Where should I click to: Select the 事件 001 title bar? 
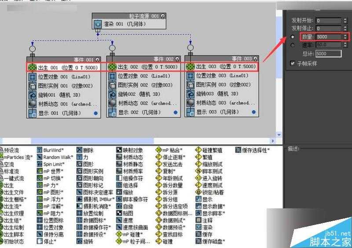[64, 59]
